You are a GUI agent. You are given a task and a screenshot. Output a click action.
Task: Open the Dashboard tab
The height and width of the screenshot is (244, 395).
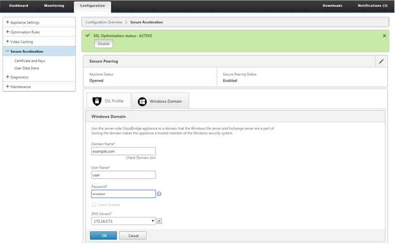(x=19, y=6)
